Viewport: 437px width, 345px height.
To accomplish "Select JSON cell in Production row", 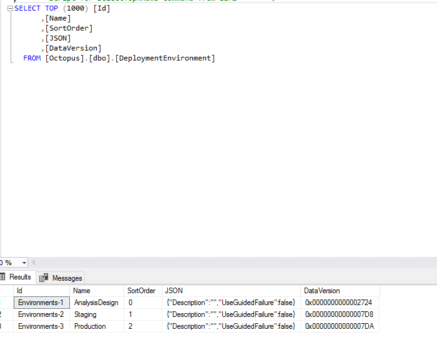I will [x=232, y=326].
